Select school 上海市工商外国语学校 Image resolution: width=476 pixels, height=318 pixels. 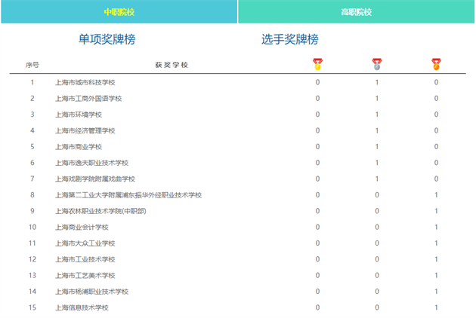(88, 99)
